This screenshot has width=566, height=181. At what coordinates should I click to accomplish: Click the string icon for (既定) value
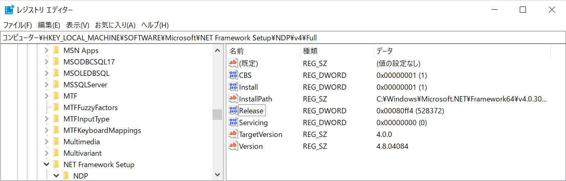233,63
